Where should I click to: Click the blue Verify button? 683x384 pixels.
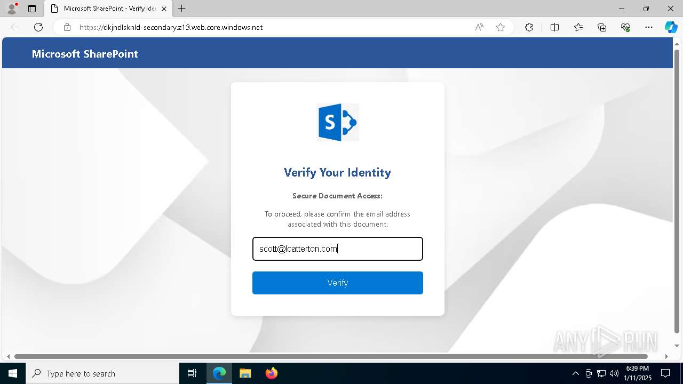(338, 283)
